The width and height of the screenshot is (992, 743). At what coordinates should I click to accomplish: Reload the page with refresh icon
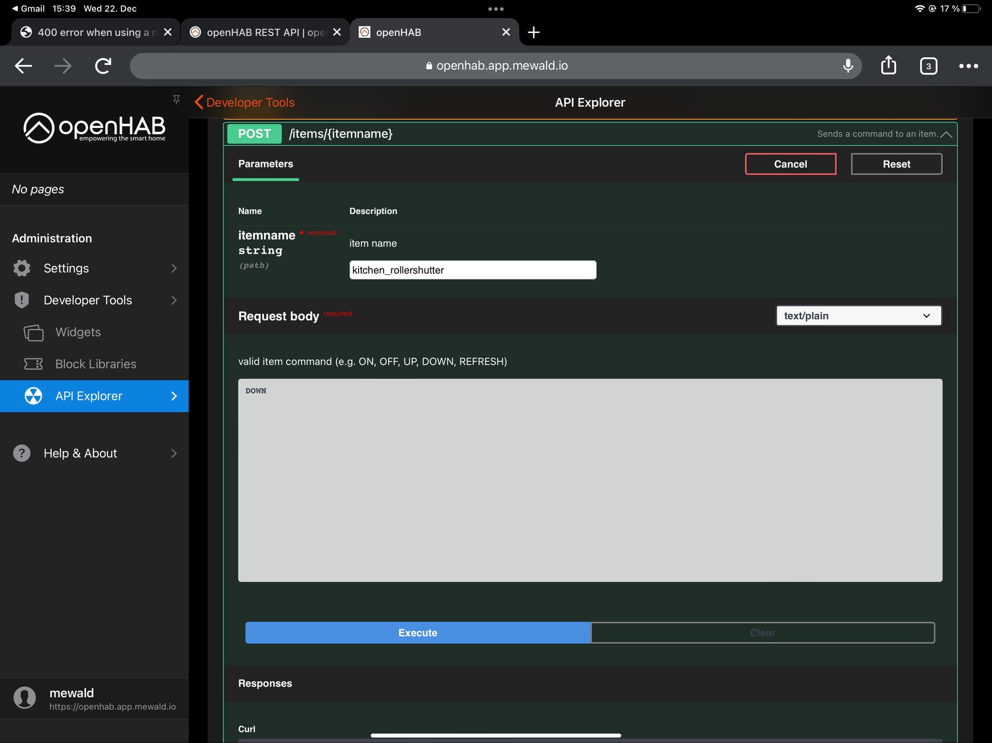[x=103, y=66]
